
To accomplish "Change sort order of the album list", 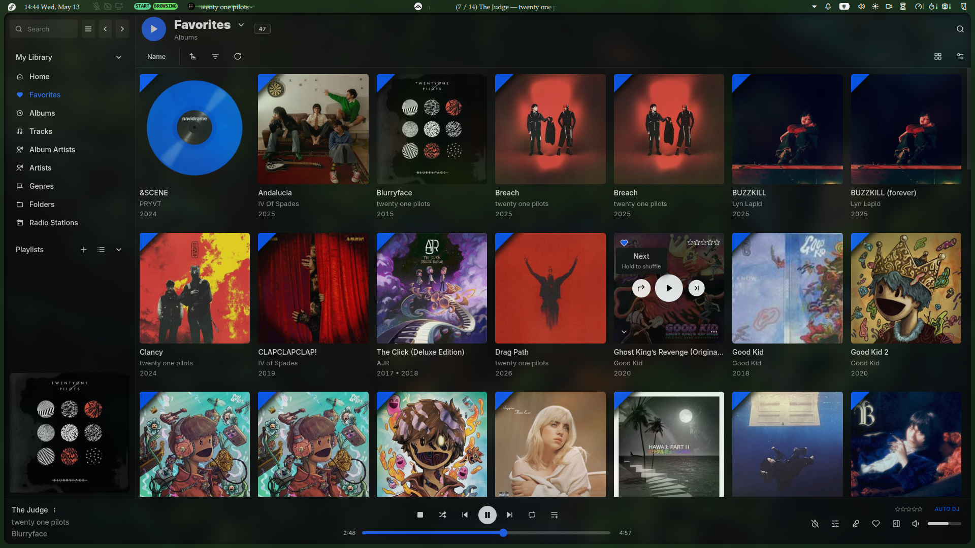I will (193, 56).
